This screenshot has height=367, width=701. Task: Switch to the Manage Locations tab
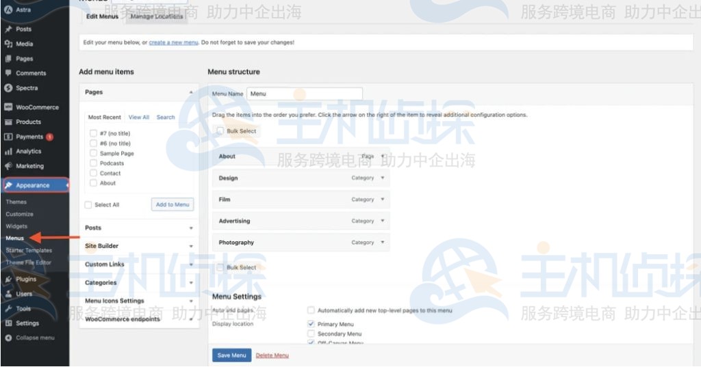(x=157, y=16)
